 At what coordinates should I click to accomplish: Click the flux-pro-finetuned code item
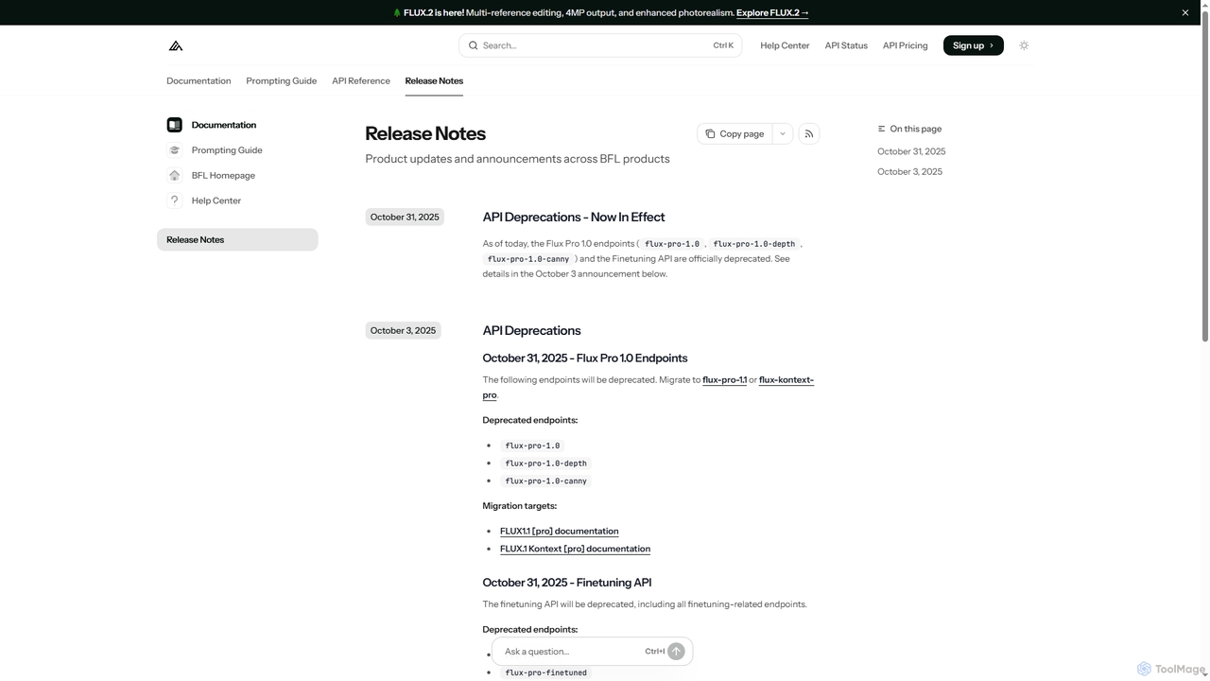click(x=545, y=672)
